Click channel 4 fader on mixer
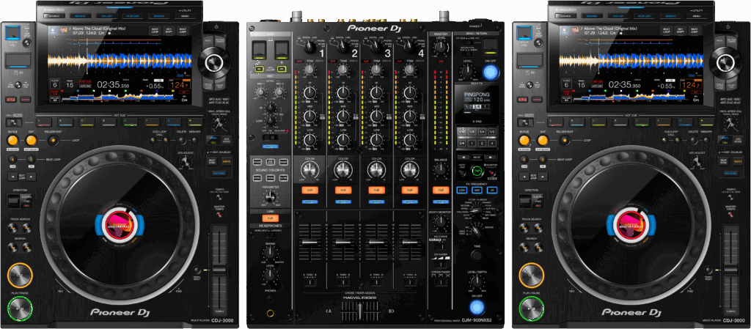This screenshot has height=329, width=751. (x=409, y=242)
